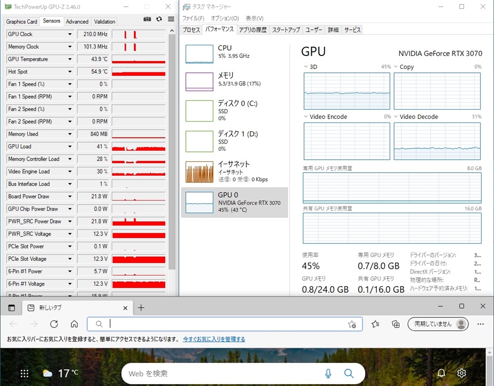The height and width of the screenshot is (386, 494).
Task: Open a new tab with the plus icon
Action: pyautogui.click(x=141, y=308)
